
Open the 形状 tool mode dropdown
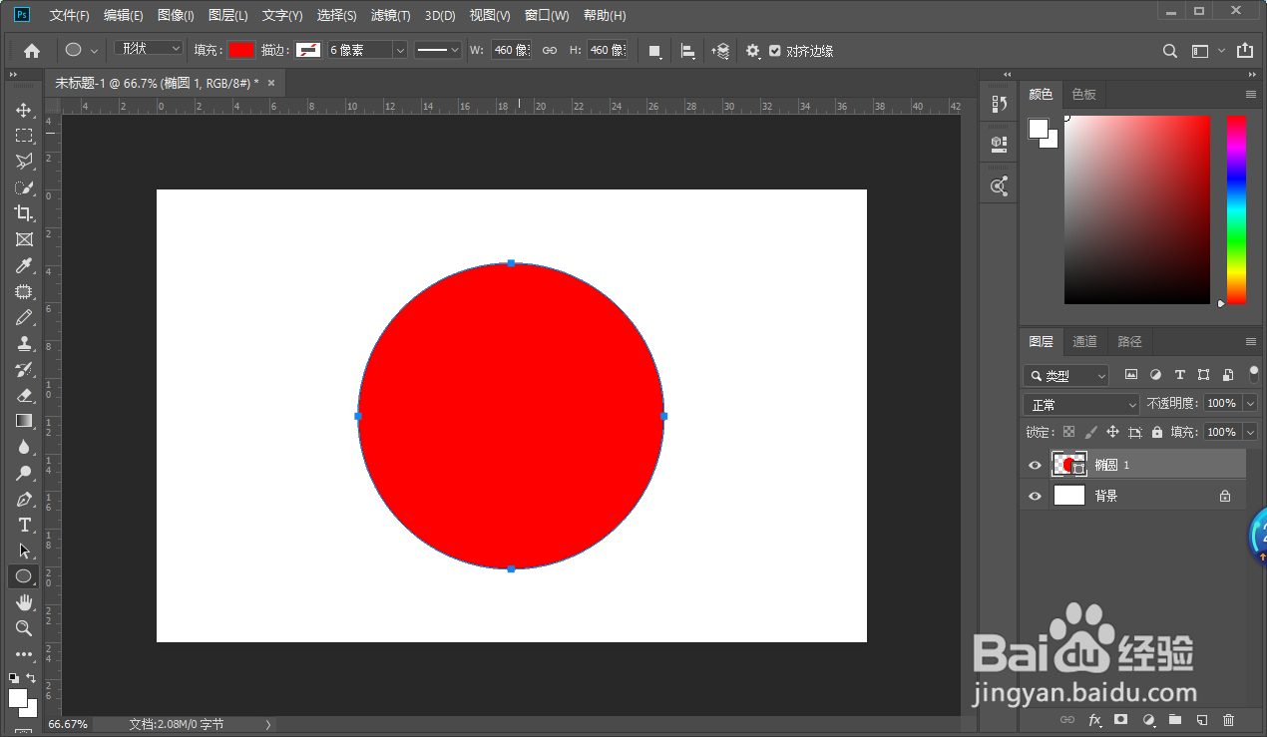(150, 49)
